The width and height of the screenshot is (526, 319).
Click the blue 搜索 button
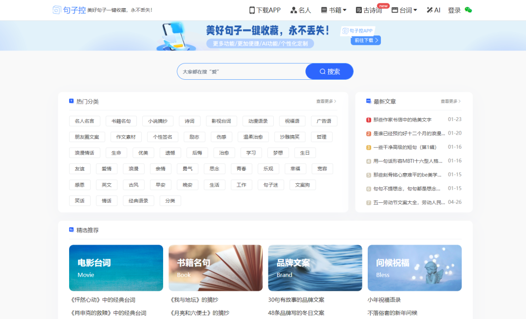pos(329,71)
